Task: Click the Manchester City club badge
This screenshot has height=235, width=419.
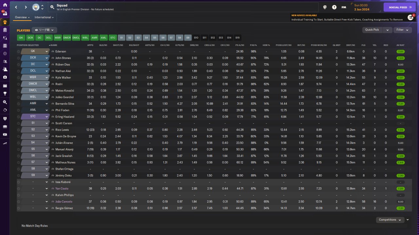Action: [x=35, y=7]
